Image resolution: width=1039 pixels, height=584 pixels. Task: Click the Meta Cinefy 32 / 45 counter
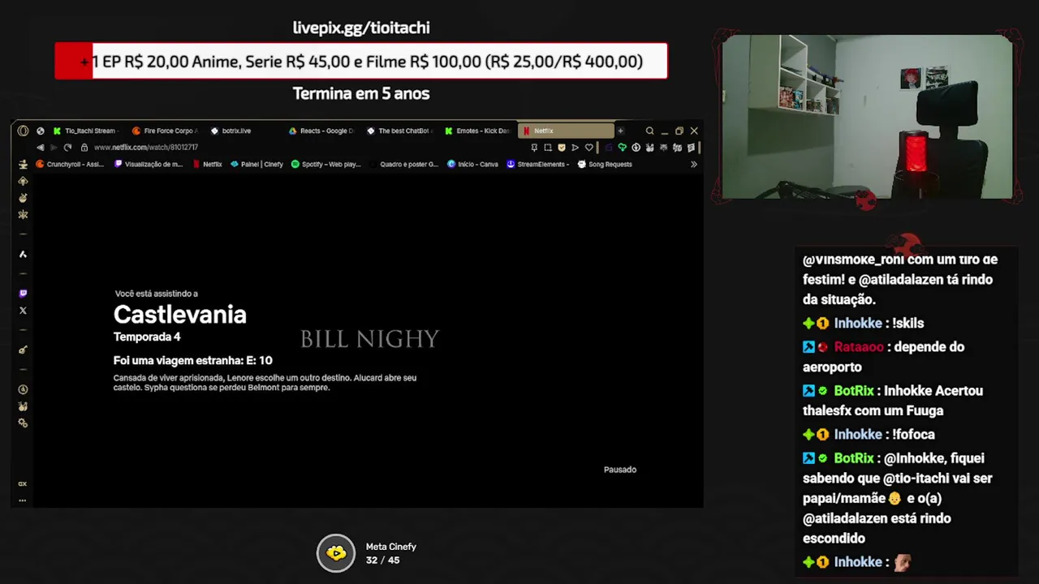[x=383, y=560]
